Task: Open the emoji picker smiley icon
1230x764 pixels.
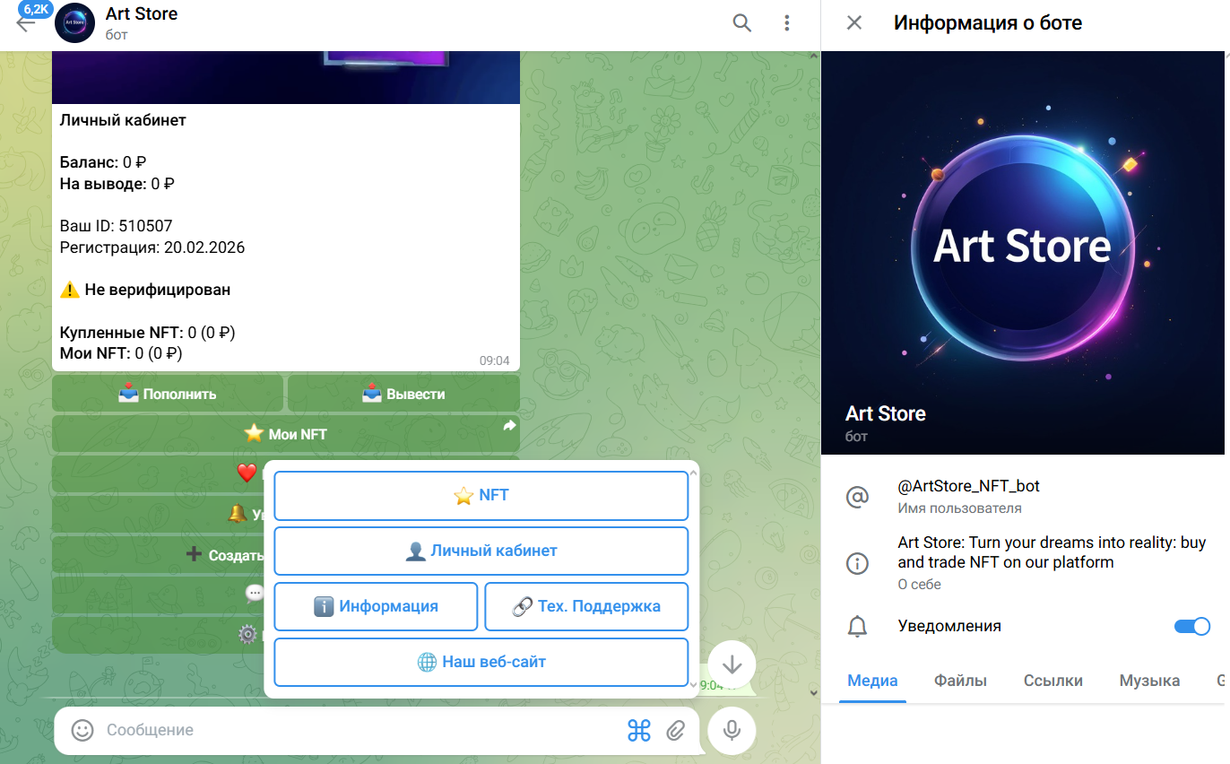Action: click(82, 731)
